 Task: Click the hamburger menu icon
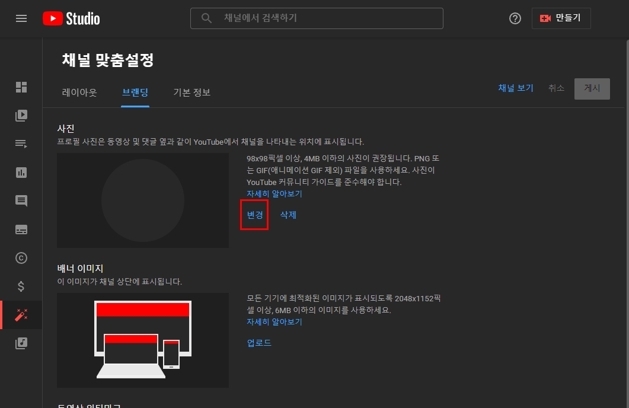point(21,18)
